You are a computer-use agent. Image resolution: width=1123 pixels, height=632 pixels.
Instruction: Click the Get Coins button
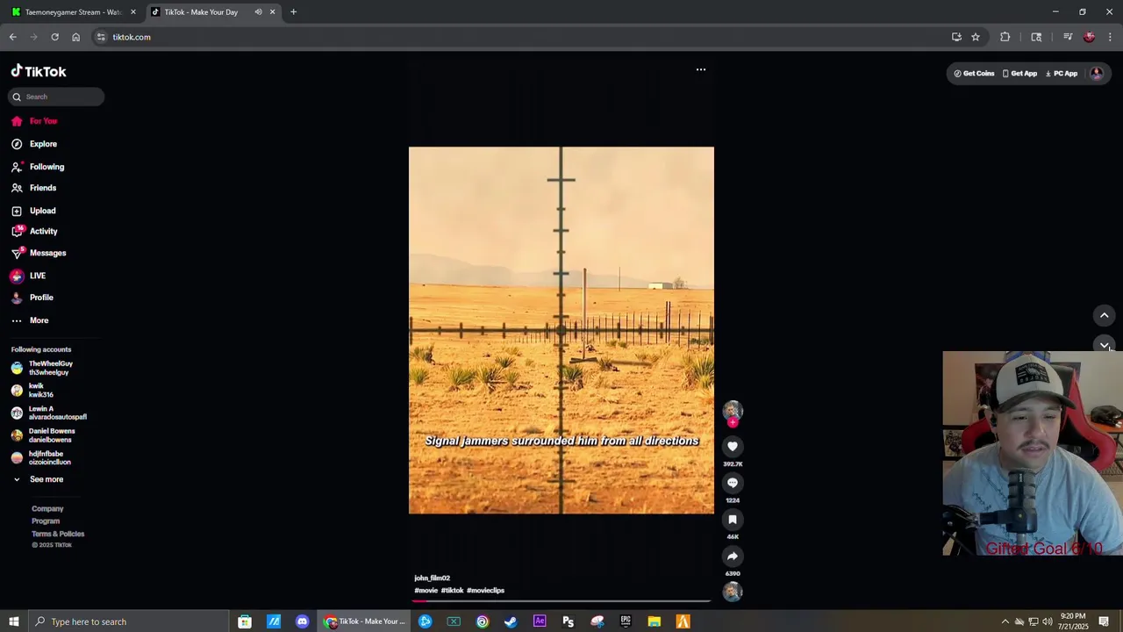pos(974,74)
